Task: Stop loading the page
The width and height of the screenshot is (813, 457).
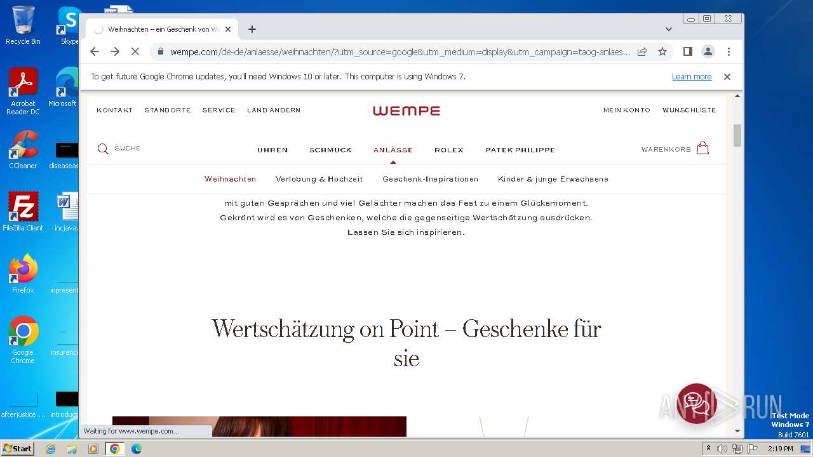Action: click(x=135, y=51)
